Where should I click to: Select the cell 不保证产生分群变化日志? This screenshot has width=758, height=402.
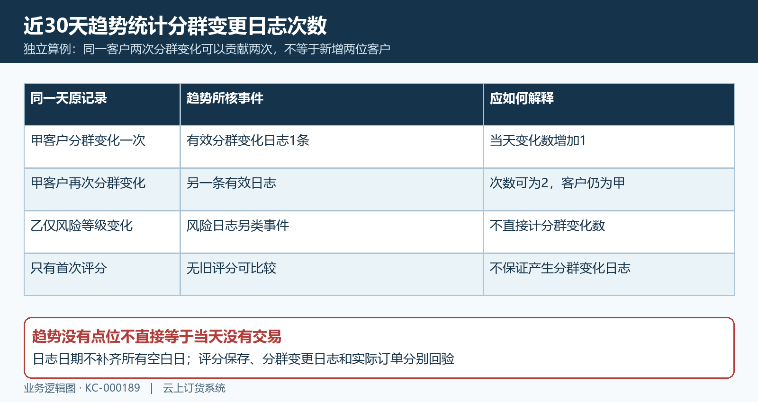tap(609, 274)
